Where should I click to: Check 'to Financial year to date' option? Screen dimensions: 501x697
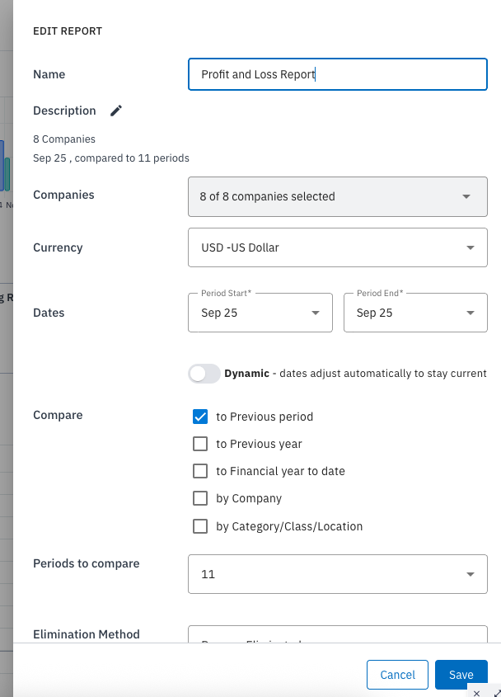199,471
